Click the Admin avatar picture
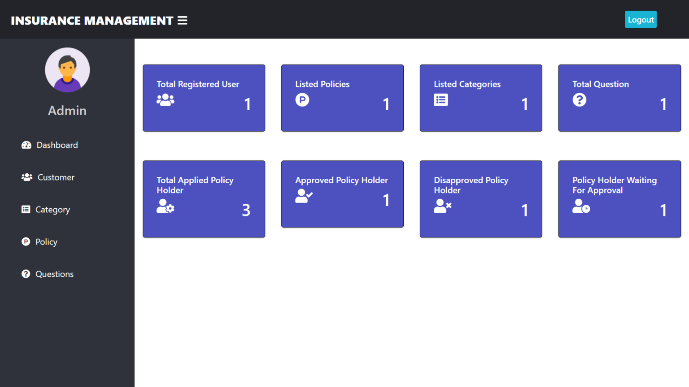This screenshot has width=689, height=387. (x=67, y=70)
